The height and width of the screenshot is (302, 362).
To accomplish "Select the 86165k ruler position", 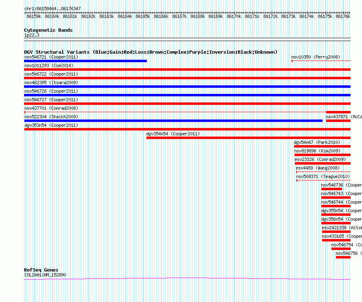I will [143, 16].
